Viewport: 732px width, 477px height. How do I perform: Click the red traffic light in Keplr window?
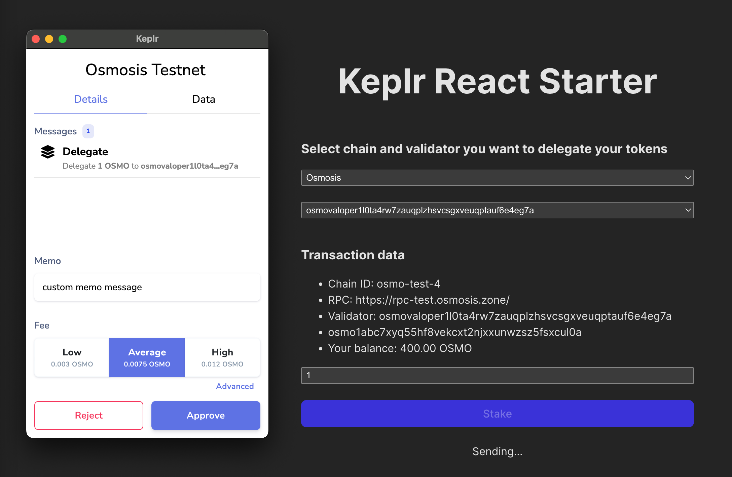pyautogui.click(x=36, y=39)
